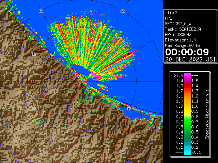Click the 00:00:09 timestamp

coord(187,52)
